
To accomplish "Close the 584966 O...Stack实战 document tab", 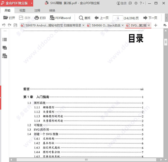I will point(123,25).
